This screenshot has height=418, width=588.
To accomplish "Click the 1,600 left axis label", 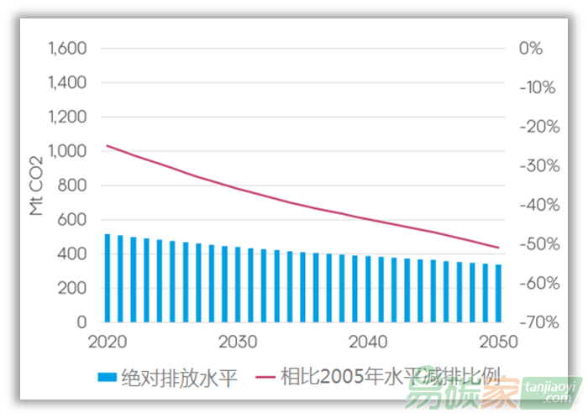I will 68,49.
